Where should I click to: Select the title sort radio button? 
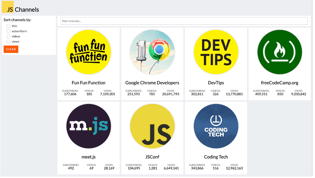(8, 26)
